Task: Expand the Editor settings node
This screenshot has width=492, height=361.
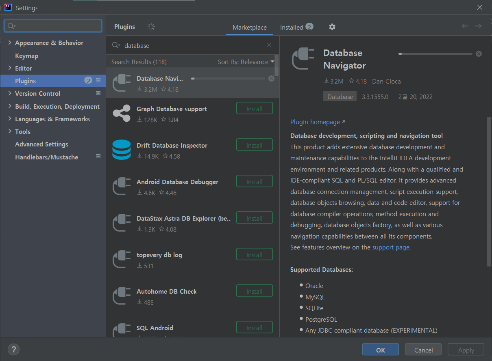Action: tap(10, 68)
